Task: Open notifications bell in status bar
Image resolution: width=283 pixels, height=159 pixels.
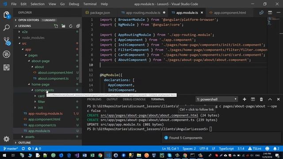Action: (x=276, y=149)
